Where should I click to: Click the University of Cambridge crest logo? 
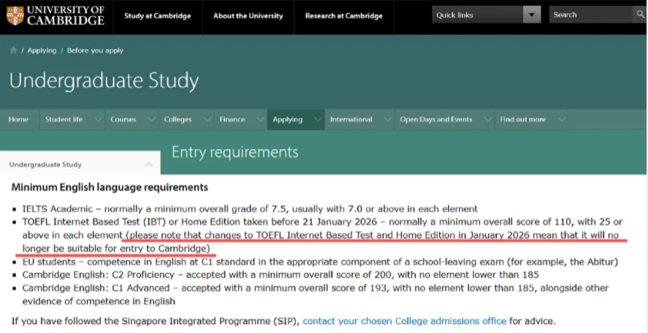click(x=15, y=15)
